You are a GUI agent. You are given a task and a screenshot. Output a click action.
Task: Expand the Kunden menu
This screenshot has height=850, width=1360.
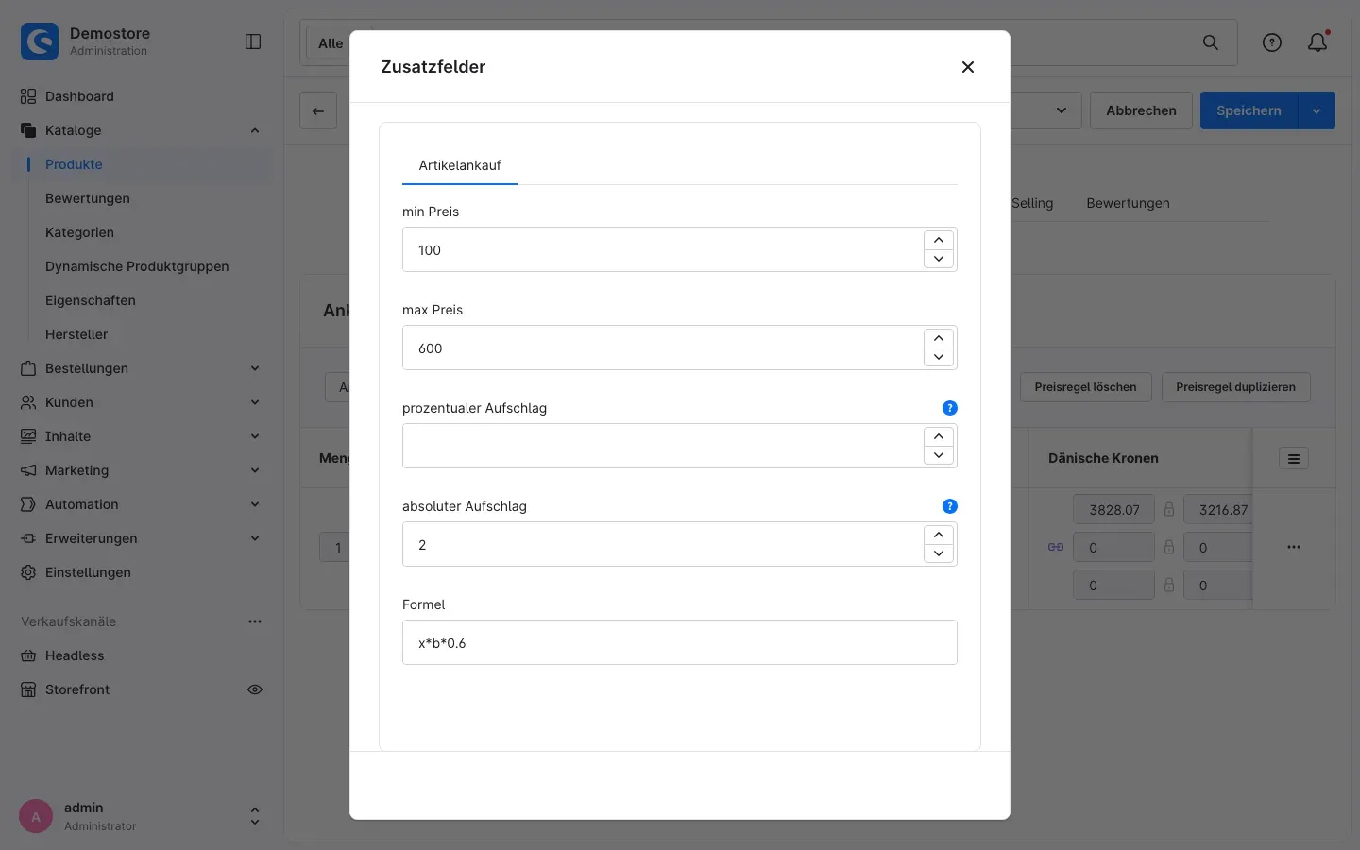[255, 402]
